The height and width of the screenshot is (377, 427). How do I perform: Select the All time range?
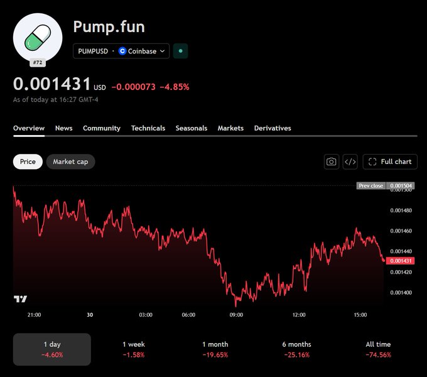tap(378, 349)
